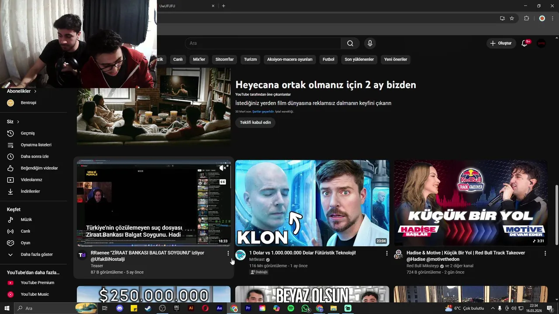Open the notifications bell

pyautogui.click(x=525, y=43)
